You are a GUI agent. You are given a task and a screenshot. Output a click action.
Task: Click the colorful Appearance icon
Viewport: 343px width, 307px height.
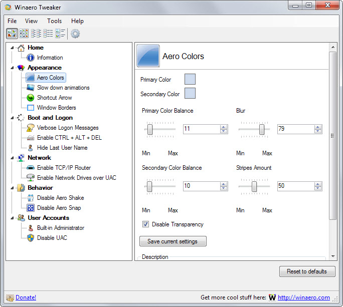[21, 68]
